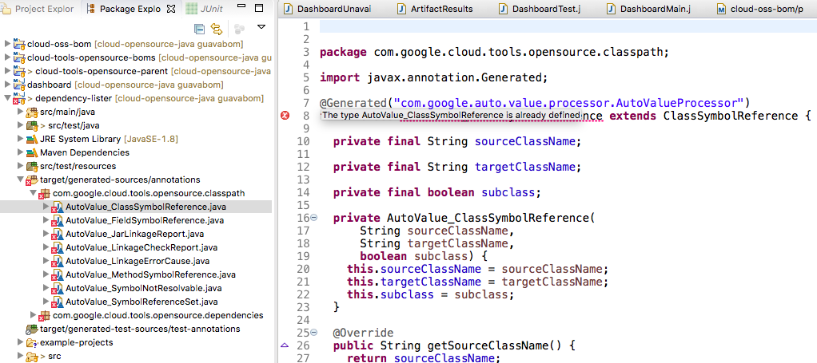Click AutoValue_FieldSymbolReference.java file icon
Image resolution: width=817 pixels, height=363 pixels.
[58, 220]
